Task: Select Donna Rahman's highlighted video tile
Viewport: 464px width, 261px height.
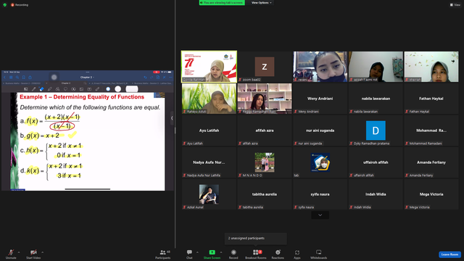Action: (x=209, y=67)
